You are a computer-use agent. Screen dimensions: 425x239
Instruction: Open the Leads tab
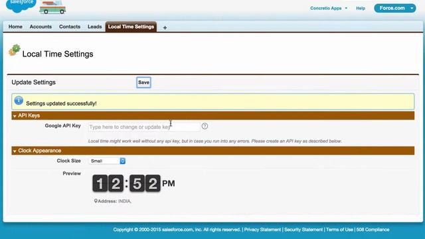(94, 27)
